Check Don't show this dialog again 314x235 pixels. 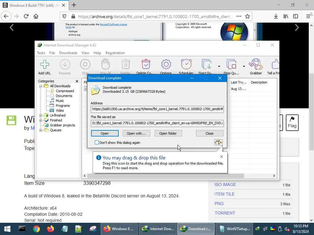[97, 143]
